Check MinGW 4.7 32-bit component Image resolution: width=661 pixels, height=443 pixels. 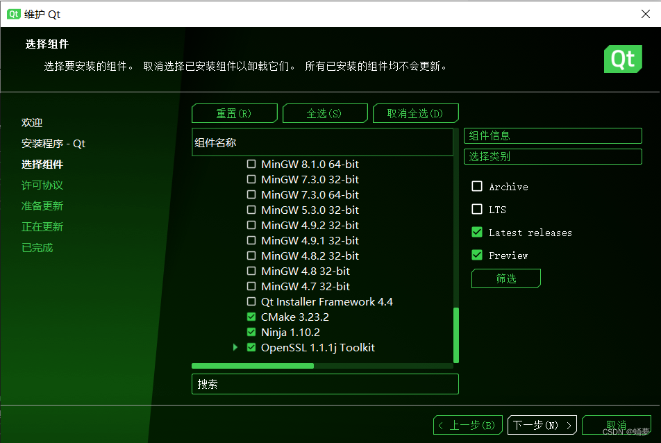point(251,286)
